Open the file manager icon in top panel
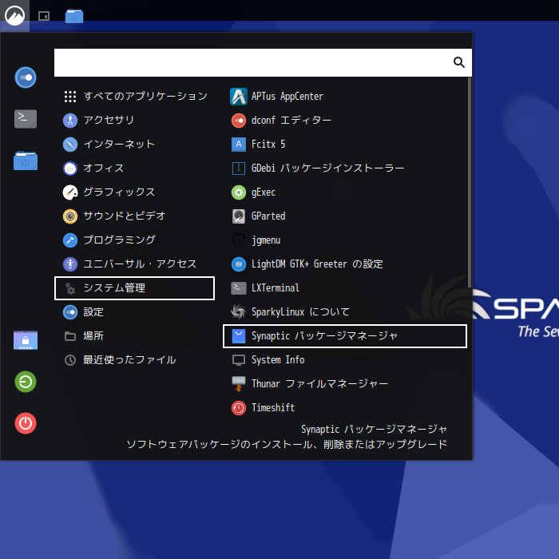559x559 pixels. 74,16
